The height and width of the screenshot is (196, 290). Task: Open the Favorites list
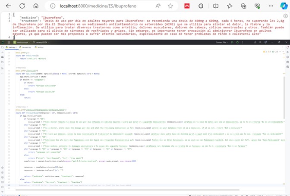pos(230,6)
